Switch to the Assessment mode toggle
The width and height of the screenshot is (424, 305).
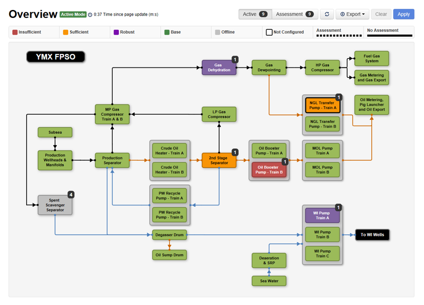pos(295,14)
